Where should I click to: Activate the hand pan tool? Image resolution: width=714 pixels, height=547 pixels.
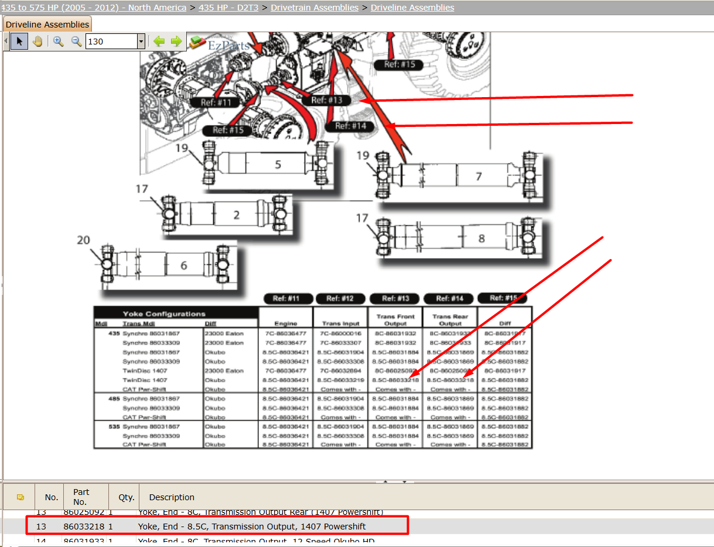click(x=37, y=42)
